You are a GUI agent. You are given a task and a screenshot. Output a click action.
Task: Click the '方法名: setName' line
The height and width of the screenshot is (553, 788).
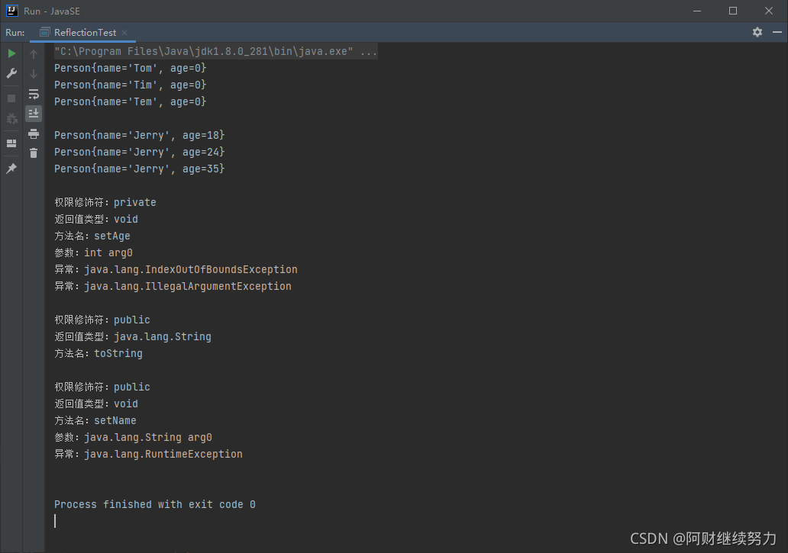(x=95, y=420)
